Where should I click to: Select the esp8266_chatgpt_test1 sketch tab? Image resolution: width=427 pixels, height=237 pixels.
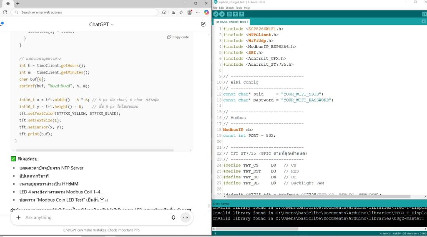pyautogui.click(x=232, y=22)
